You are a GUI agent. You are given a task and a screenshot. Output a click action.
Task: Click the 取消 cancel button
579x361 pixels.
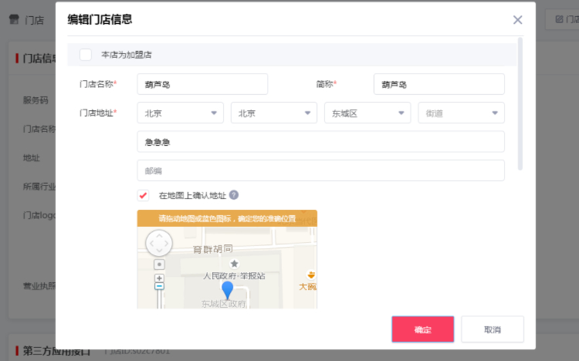click(493, 329)
